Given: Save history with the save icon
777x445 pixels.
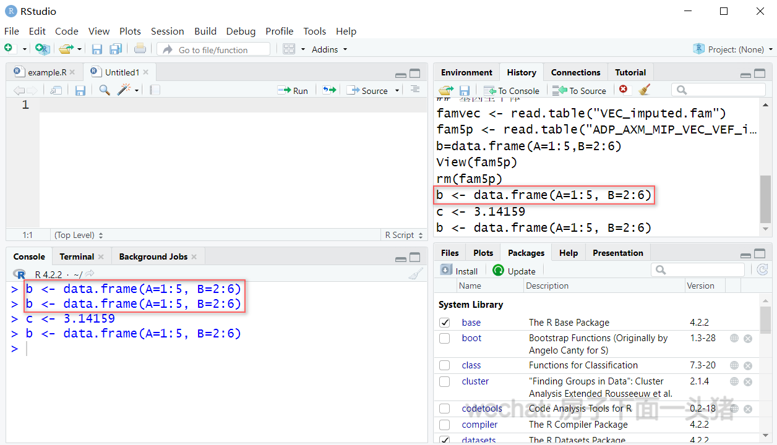Looking at the screenshot, I should coord(464,90).
